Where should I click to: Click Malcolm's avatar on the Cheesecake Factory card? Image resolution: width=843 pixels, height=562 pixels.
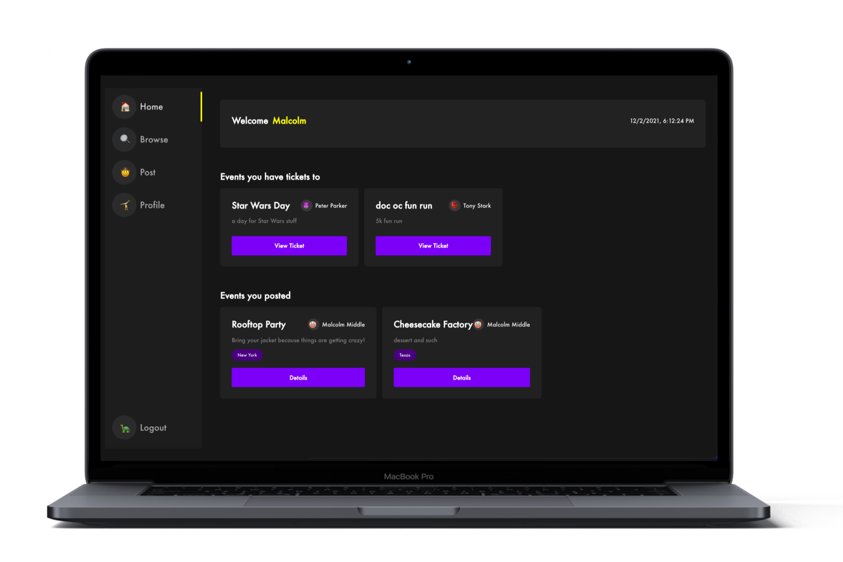[x=478, y=324]
